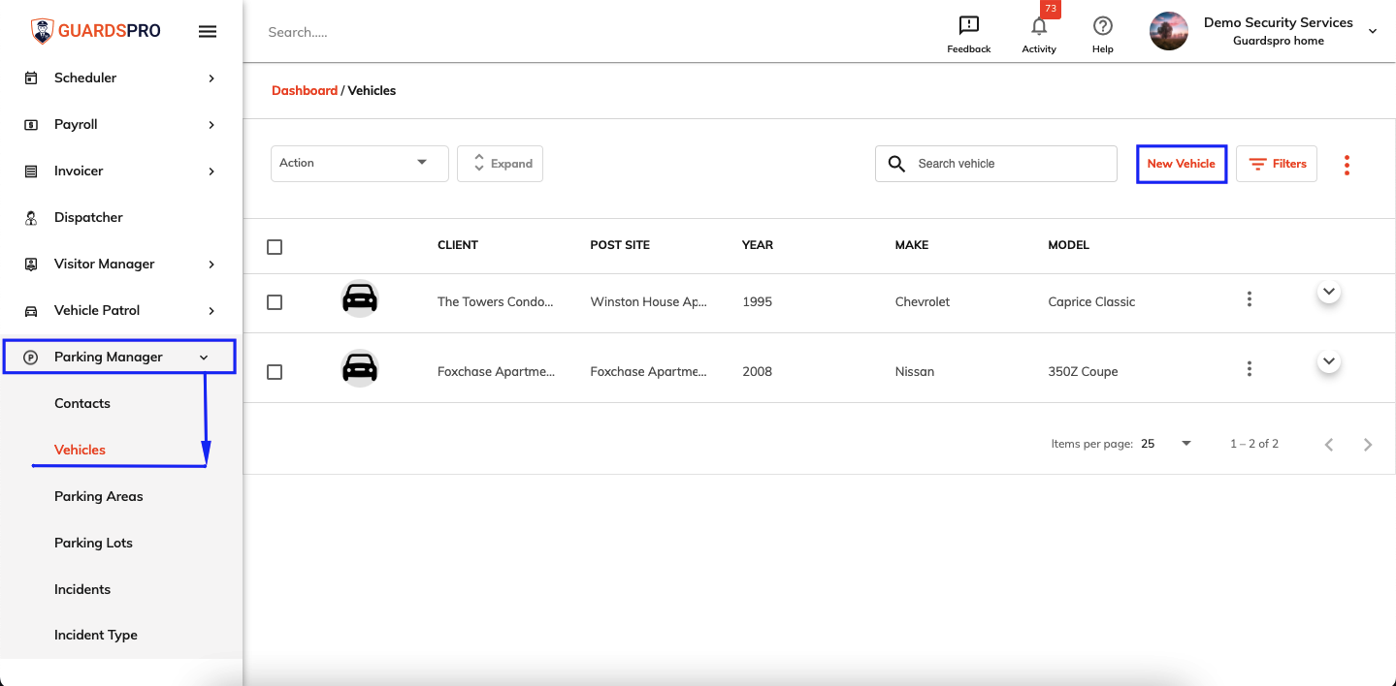Check the box for the 1995 Chevrolet

tap(275, 302)
